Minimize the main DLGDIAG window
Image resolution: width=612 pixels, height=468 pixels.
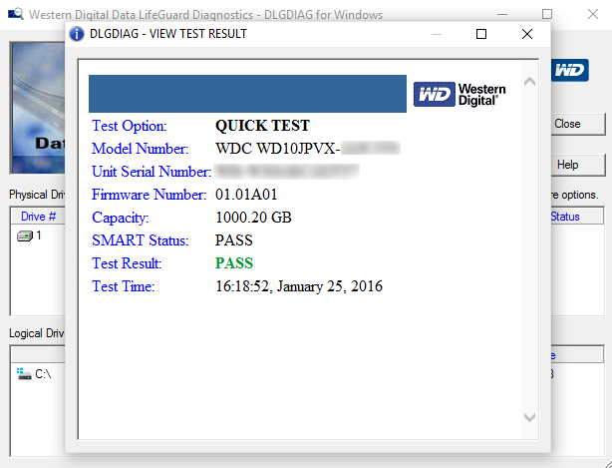click(x=502, y=14)
